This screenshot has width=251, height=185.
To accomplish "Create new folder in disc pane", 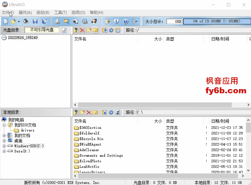I will click(89, 30).
